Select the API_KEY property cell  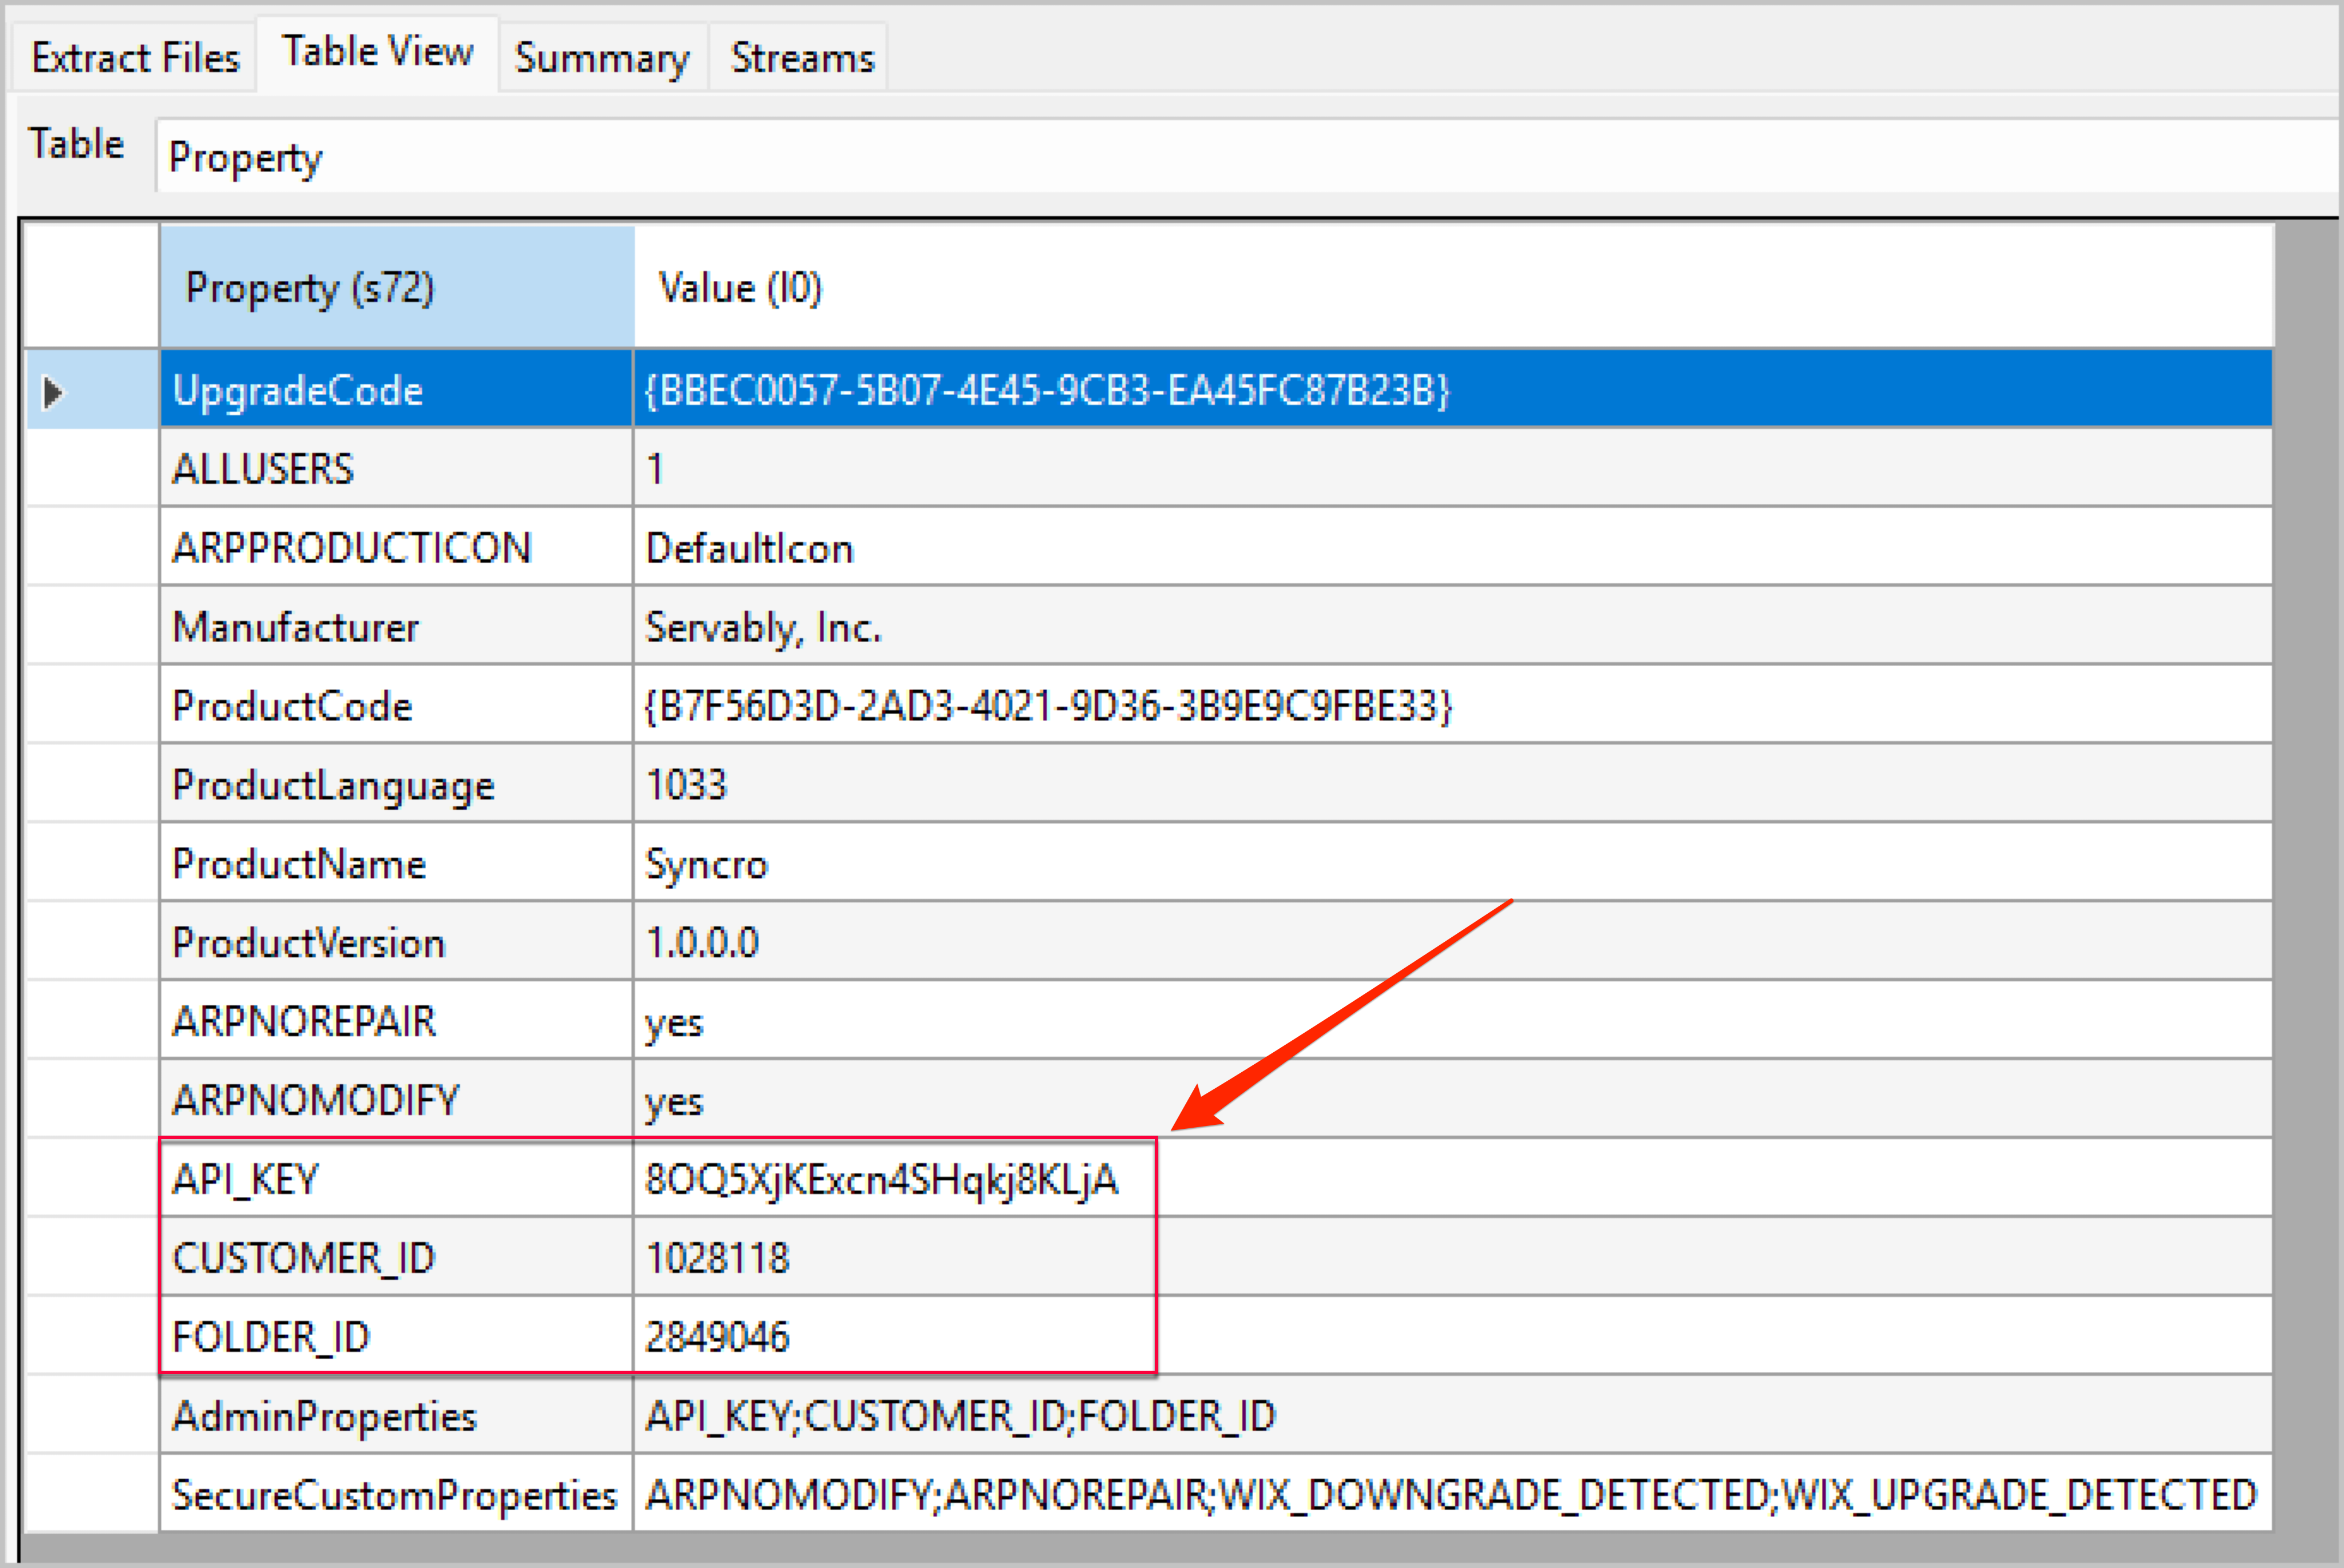pos(396,1179)
